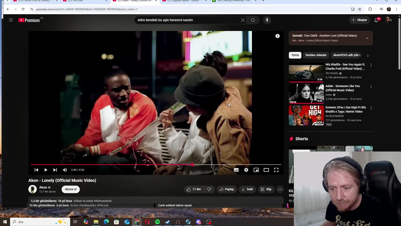Open File Explorer from taskbar

coord(96,222)
